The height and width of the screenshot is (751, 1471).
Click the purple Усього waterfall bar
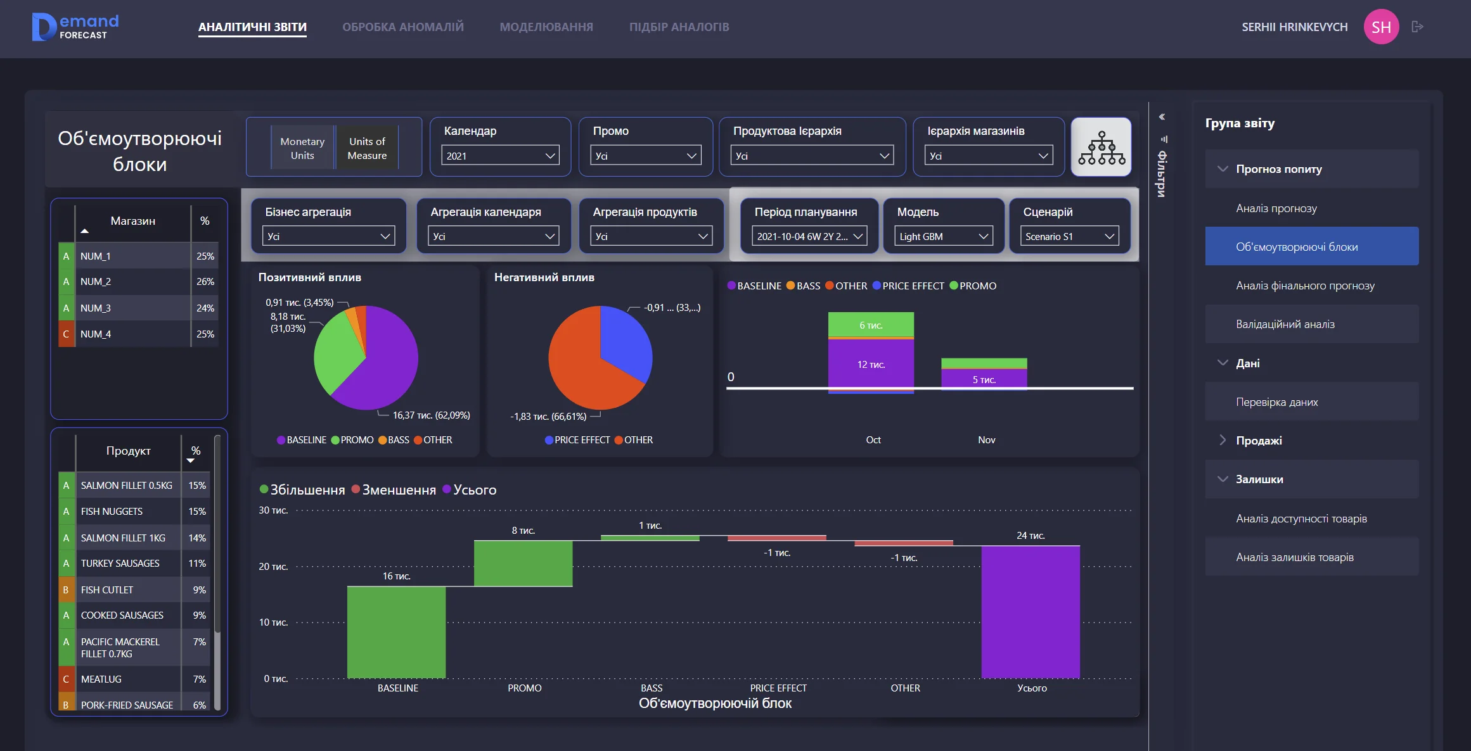coord(1030,611)
